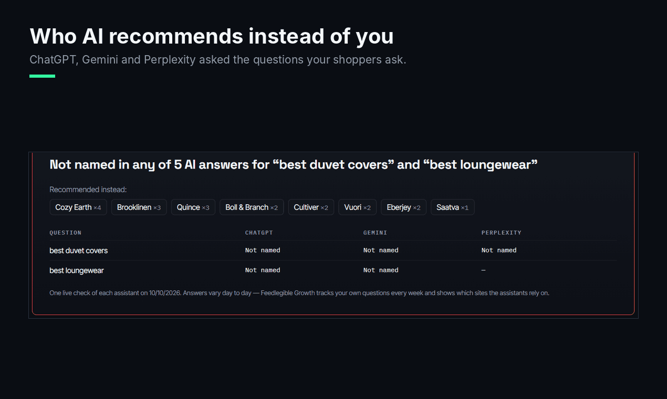Select the Cultiver ×2 chip
Screen dimensions: 667x399
click(x=311, y=207)
